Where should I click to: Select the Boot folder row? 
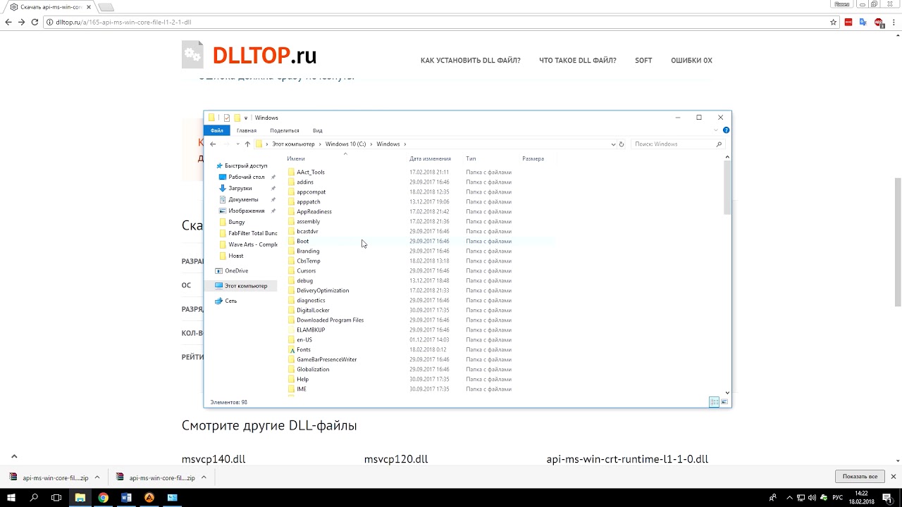(420, 241)
